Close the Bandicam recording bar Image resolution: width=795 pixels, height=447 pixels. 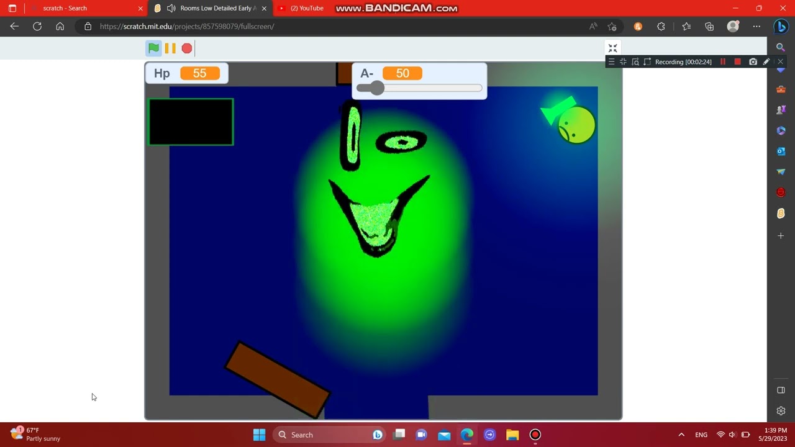click(x=781, y=62)
